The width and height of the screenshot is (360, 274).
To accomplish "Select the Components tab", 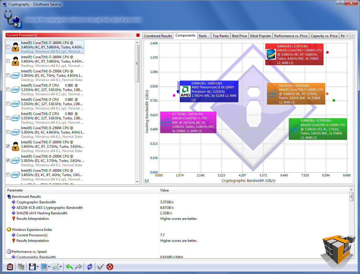I will [185, 35].
